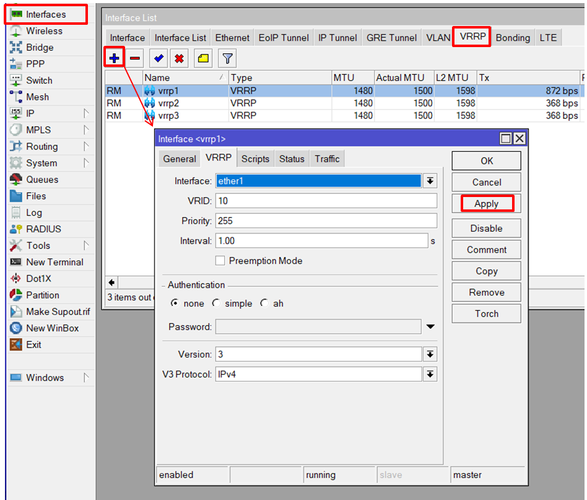Click the blue checkmark enable icon
Image resolution: width=587 pixels, height=500 pixels.
pyautogui.click(x=159, y=59)
